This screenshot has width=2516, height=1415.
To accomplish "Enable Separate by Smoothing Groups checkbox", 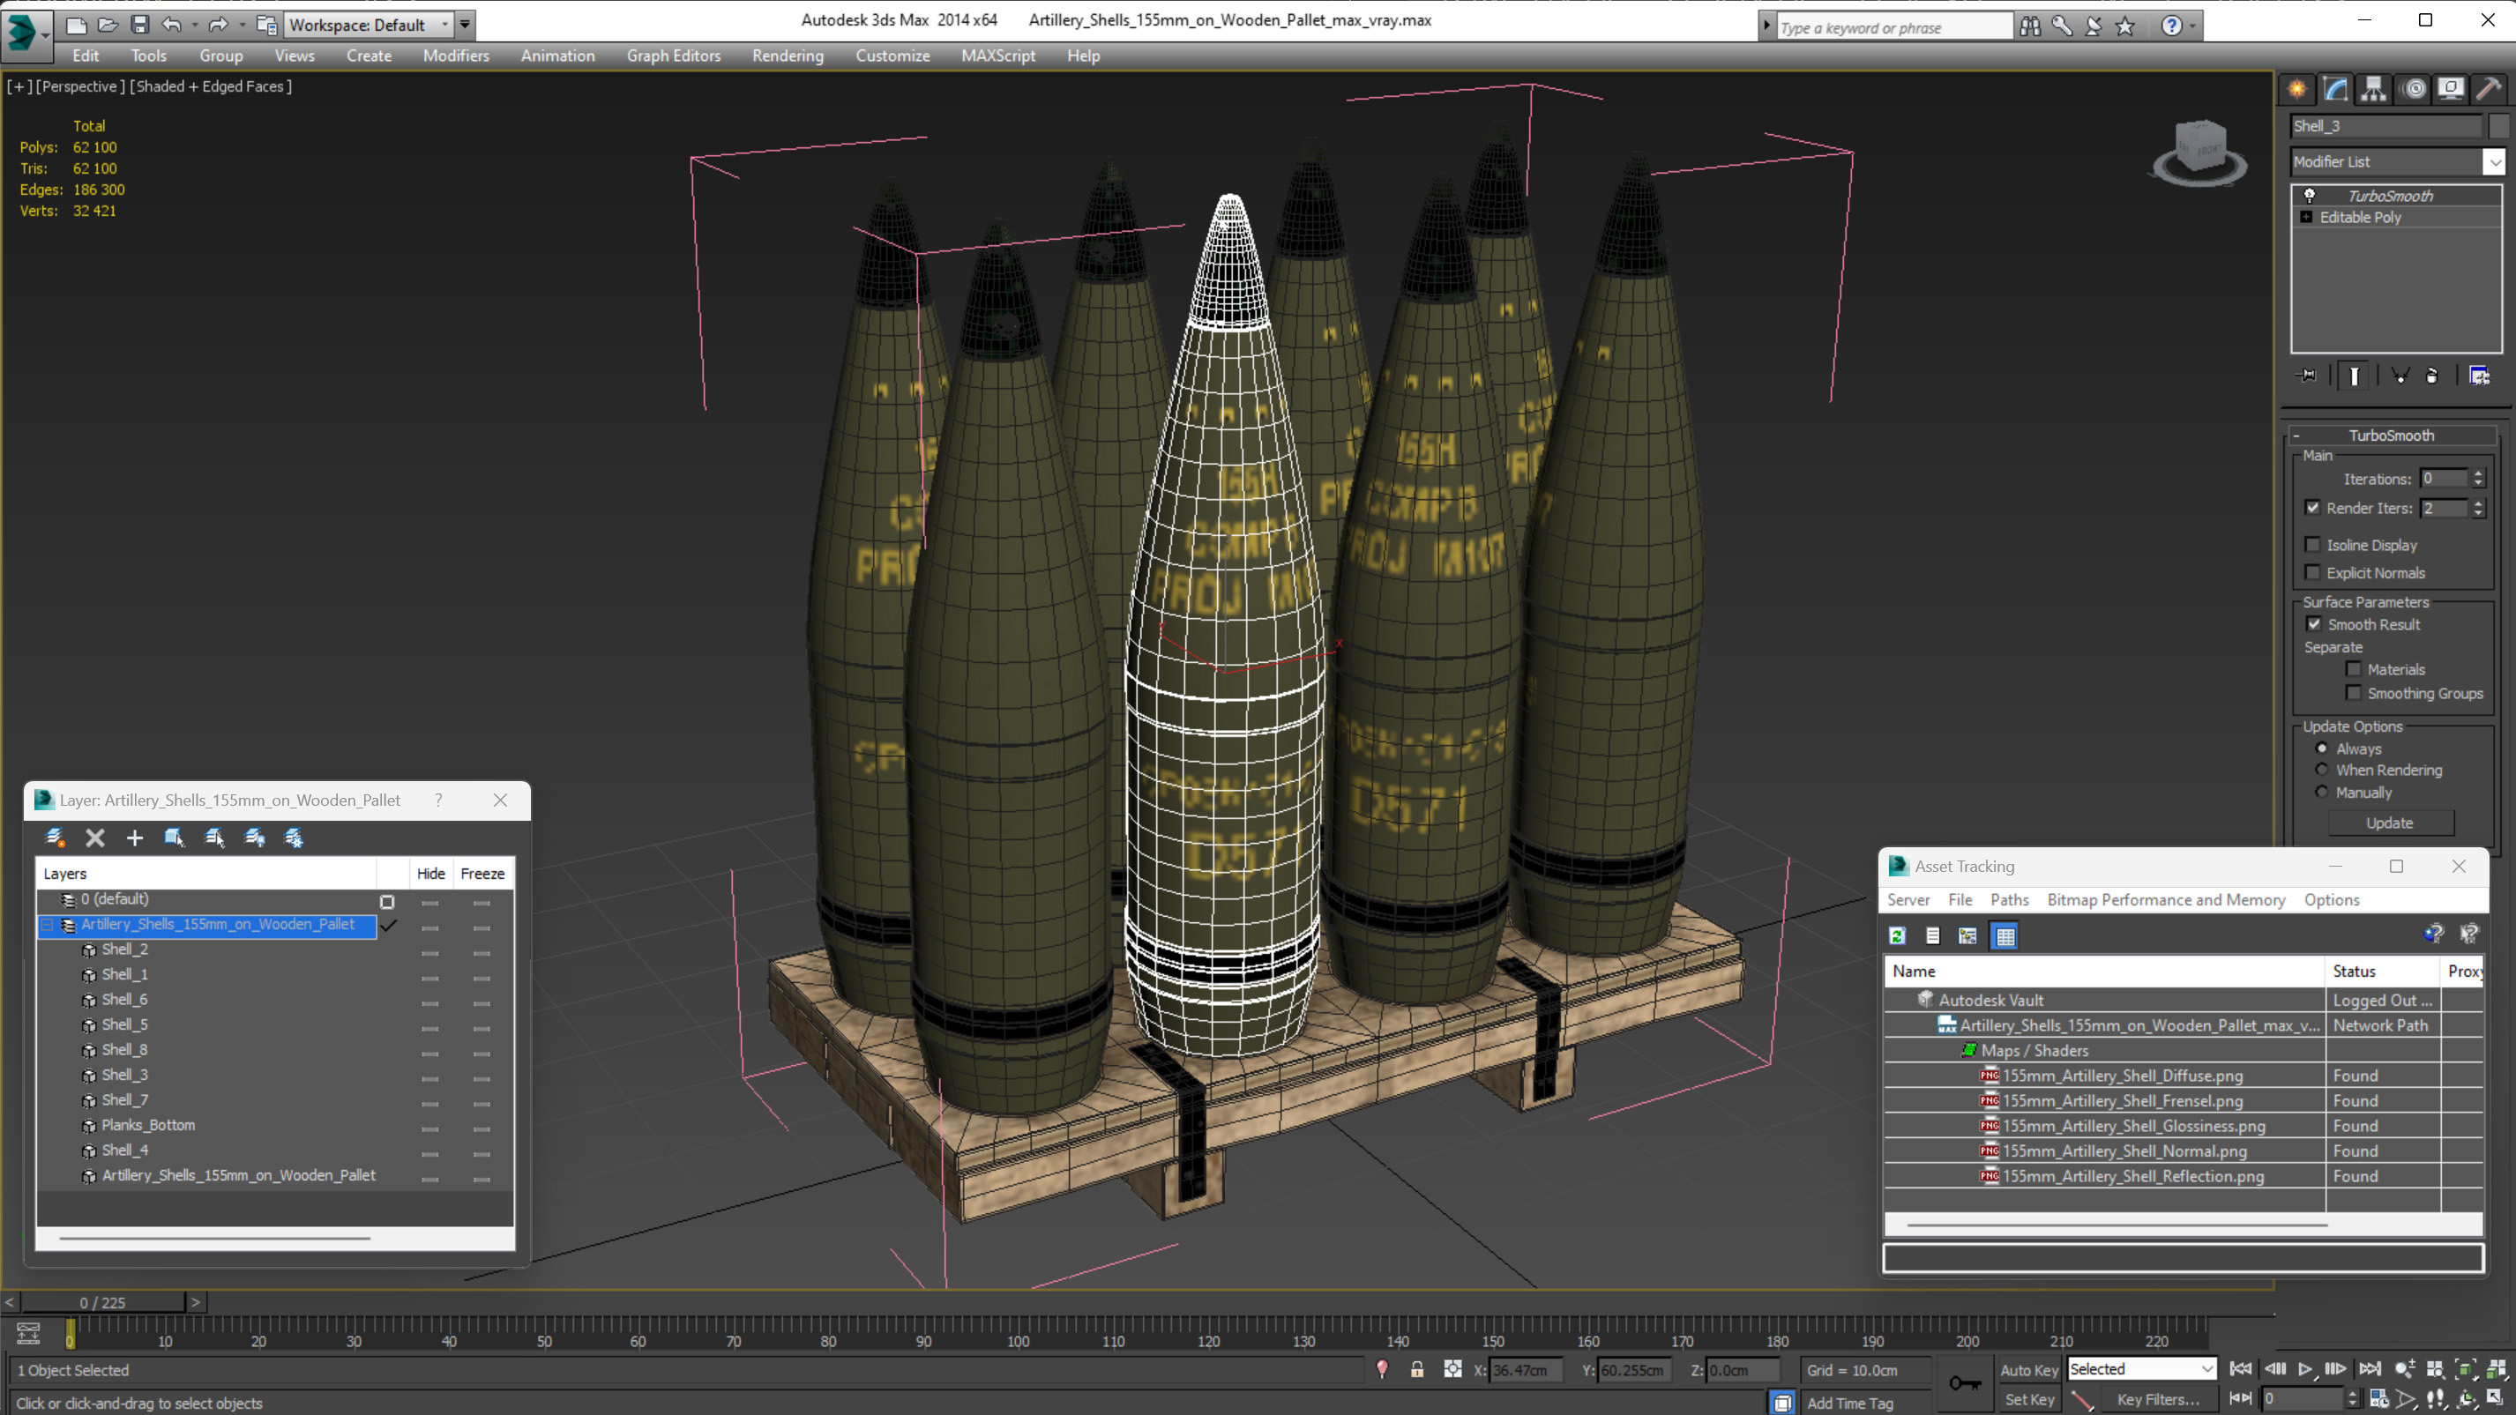I will (2354, 693).
